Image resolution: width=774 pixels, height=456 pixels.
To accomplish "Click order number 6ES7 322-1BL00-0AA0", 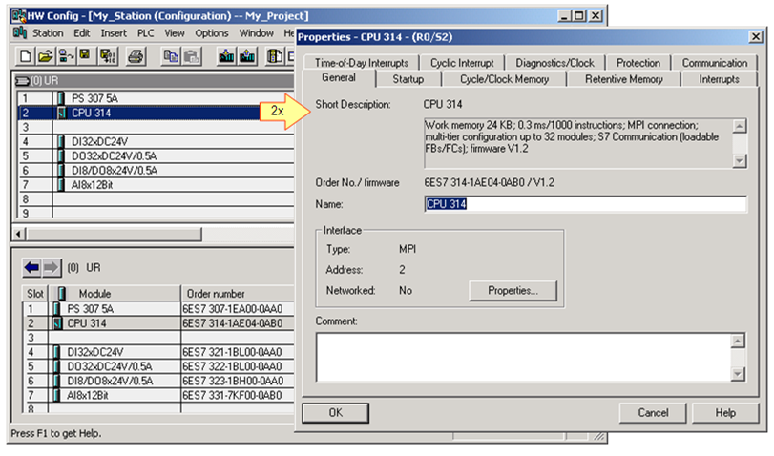I will pos(232,366).
